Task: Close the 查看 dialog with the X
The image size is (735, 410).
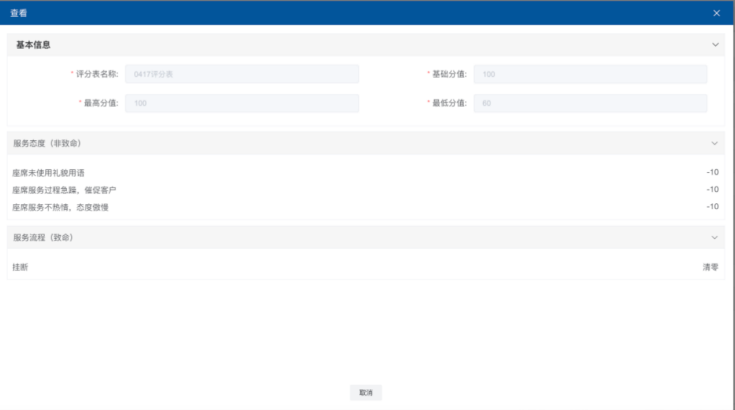Action: [716, 13]
